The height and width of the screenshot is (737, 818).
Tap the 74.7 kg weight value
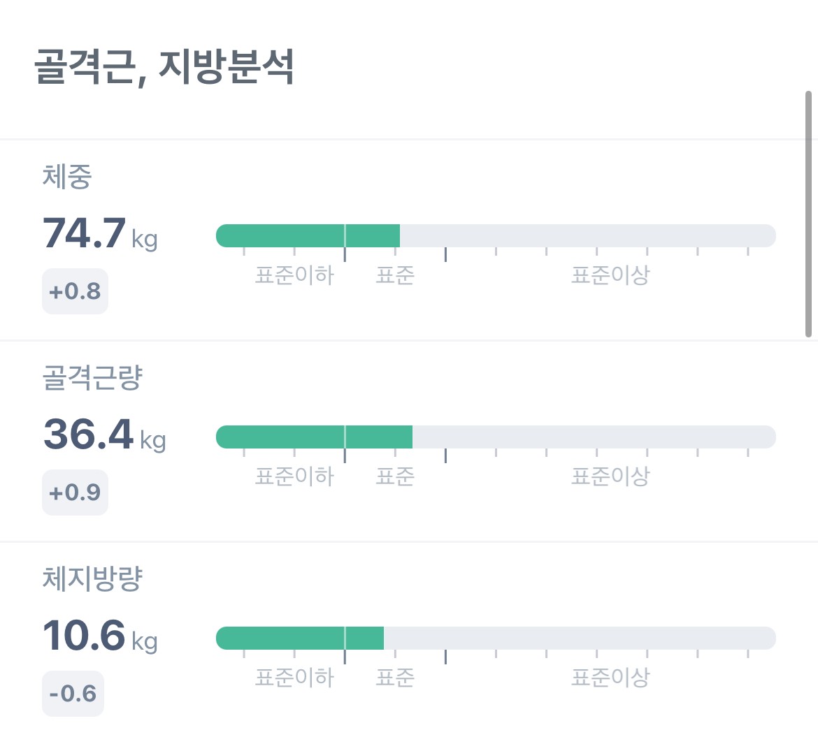(x=100, y=234)
